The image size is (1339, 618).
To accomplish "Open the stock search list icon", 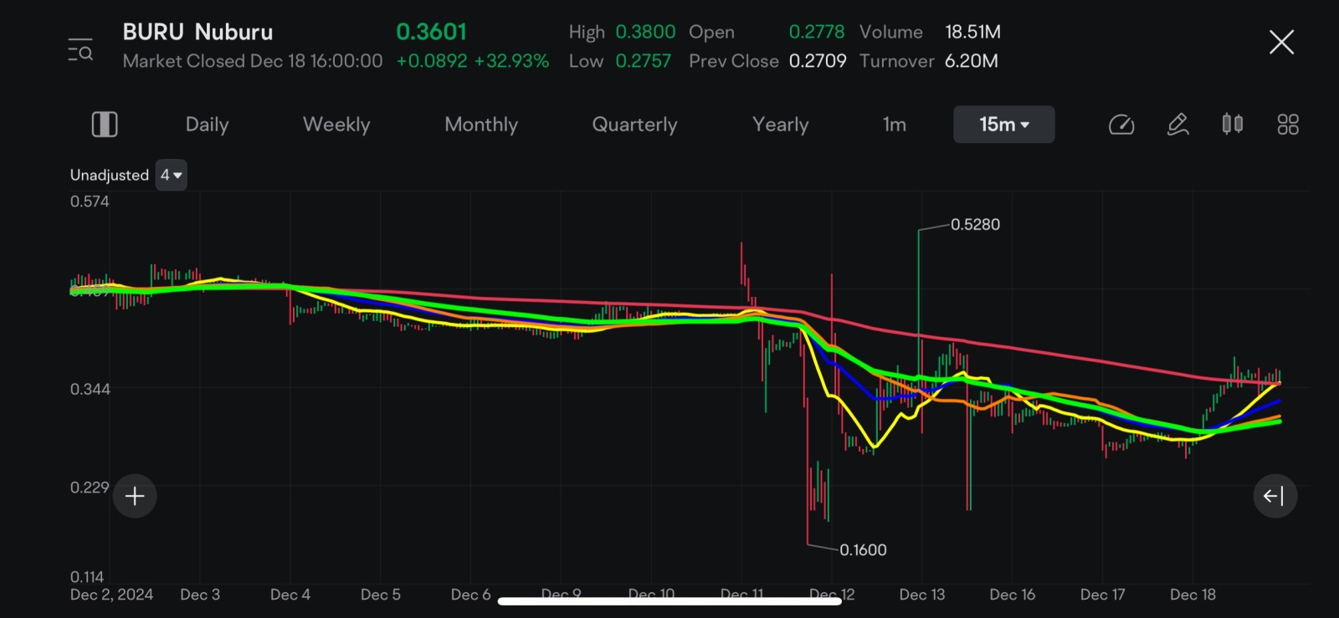I will point(80,49).
